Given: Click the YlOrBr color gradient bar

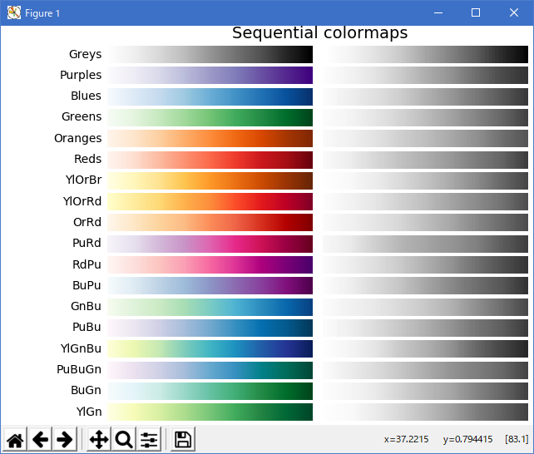Looking at the screenshot, I should 210,180.
